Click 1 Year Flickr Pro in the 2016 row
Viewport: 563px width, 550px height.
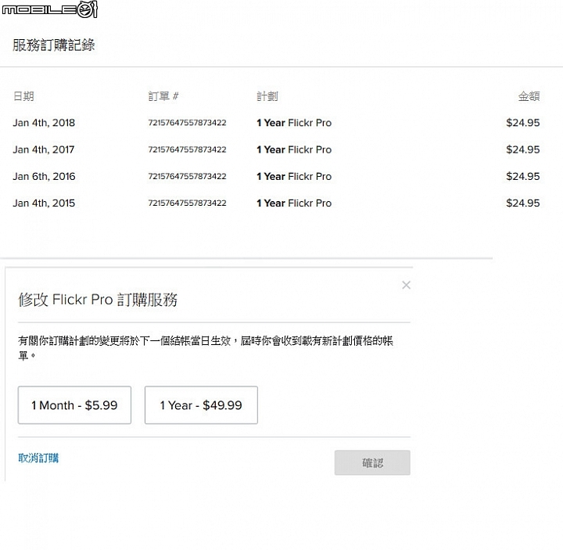point(294,176)
